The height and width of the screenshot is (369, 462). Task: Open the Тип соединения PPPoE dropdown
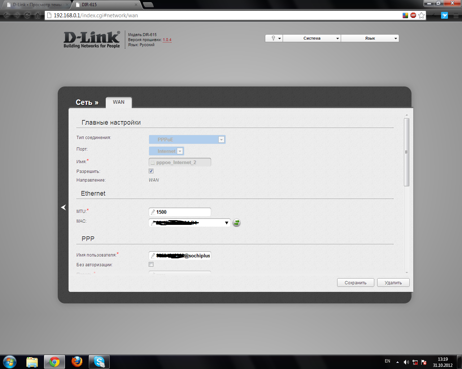pyautogui.click(x=187, y=139)
